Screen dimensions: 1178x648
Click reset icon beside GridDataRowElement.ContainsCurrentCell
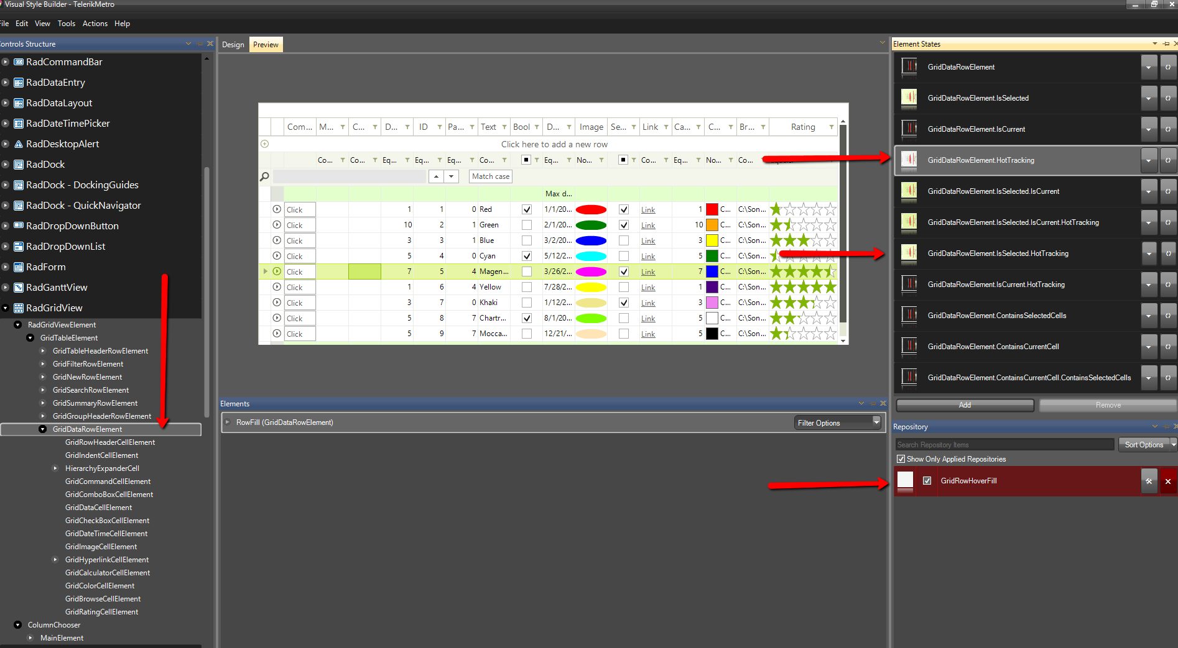[1168, 347]
